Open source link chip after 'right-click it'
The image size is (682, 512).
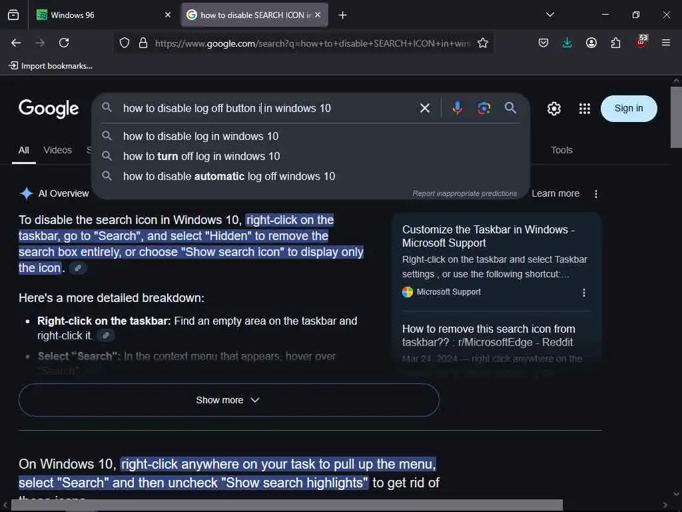[x=106, y=336]
